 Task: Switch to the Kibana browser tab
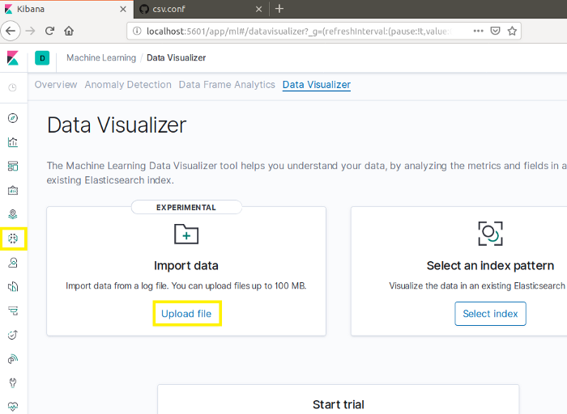(65, 9)
